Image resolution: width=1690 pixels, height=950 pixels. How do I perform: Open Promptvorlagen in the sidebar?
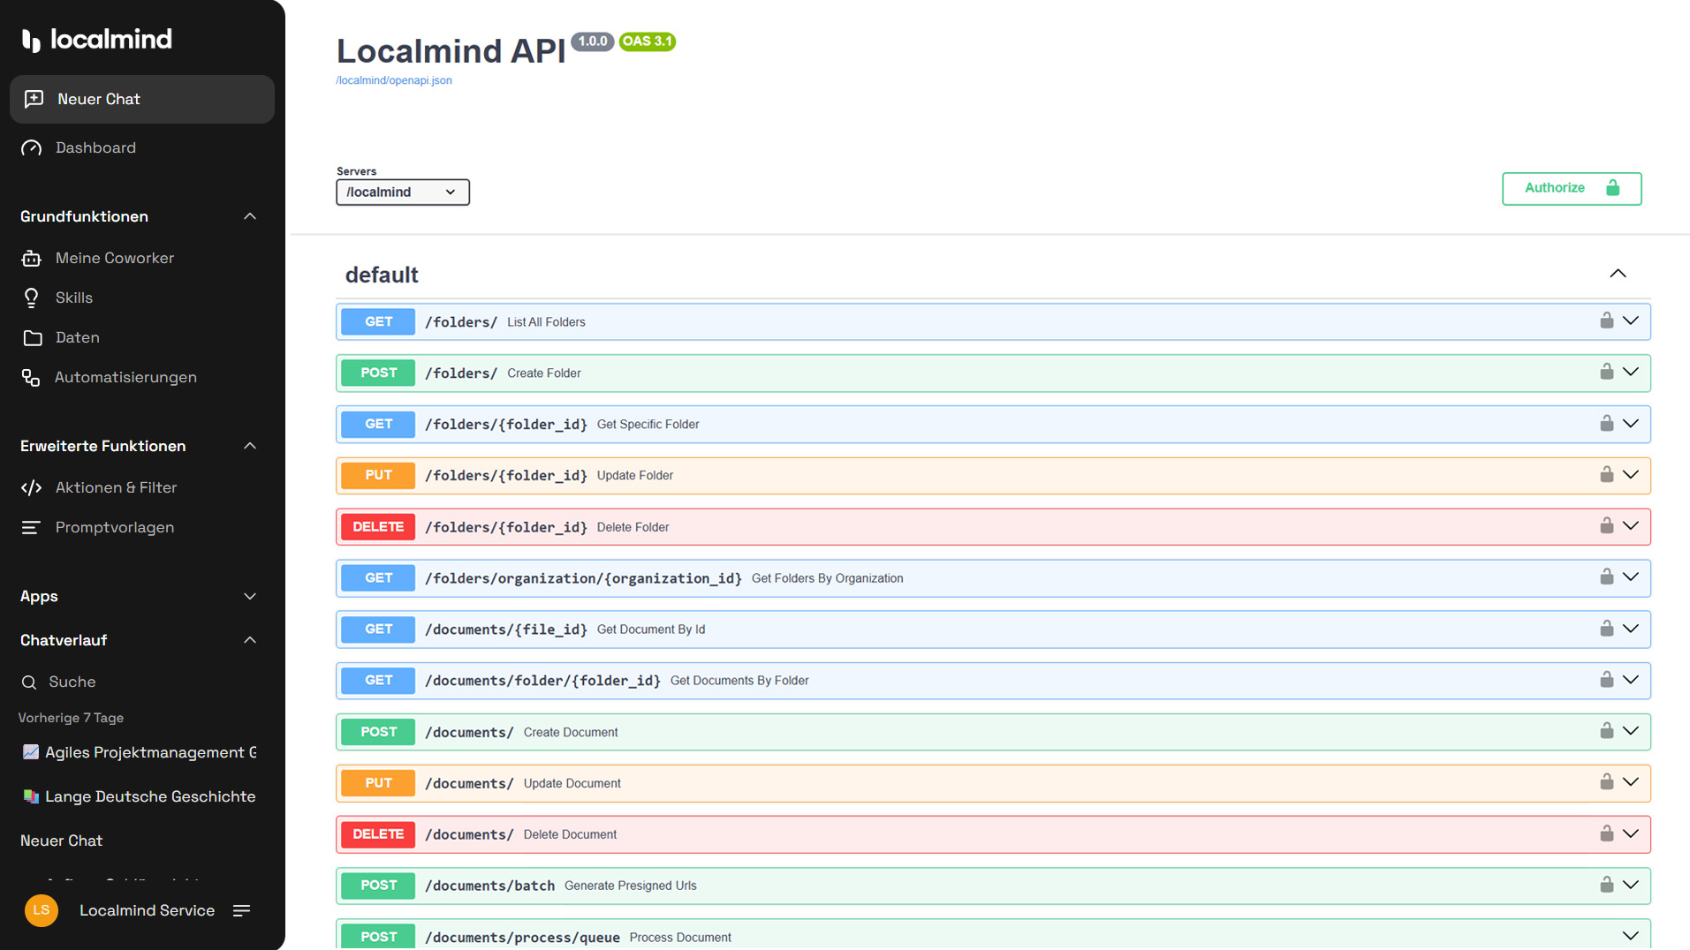(114, 527)
